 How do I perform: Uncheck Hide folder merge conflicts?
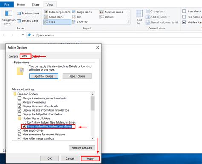20,138
